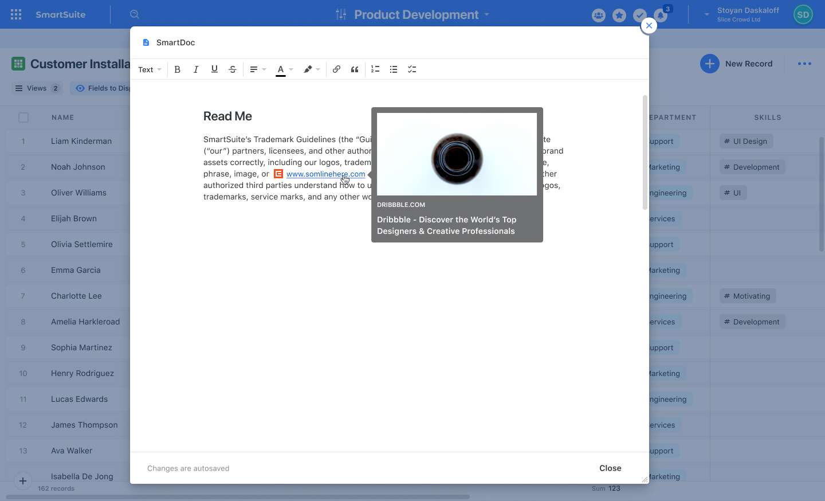Select the Sophia Martinez record
The width and height of the screenshot is (825, 501).
point(81,347)
